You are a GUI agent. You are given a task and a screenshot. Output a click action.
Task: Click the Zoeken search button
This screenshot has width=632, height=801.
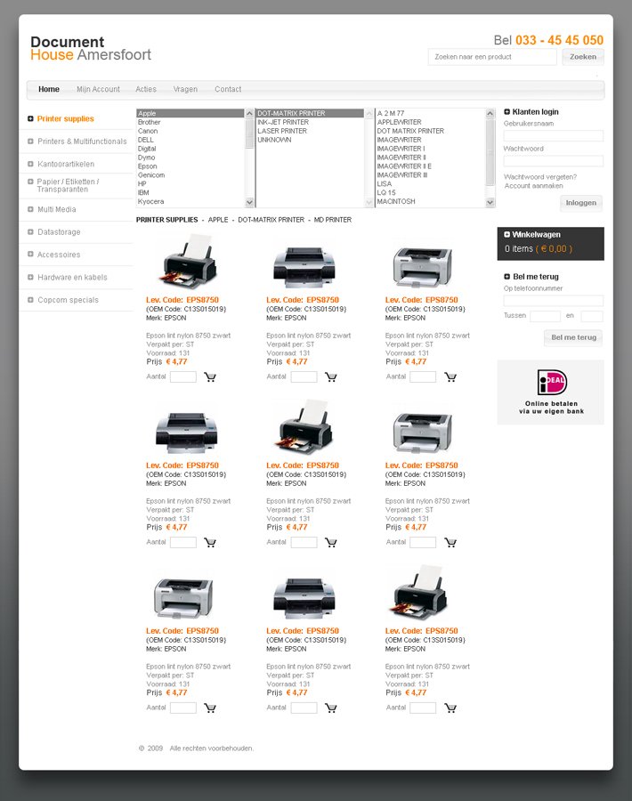coord(583,57)
